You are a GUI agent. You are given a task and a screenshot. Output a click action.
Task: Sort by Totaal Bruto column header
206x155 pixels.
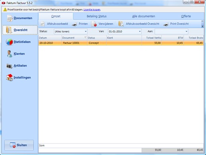click(194, 38)
